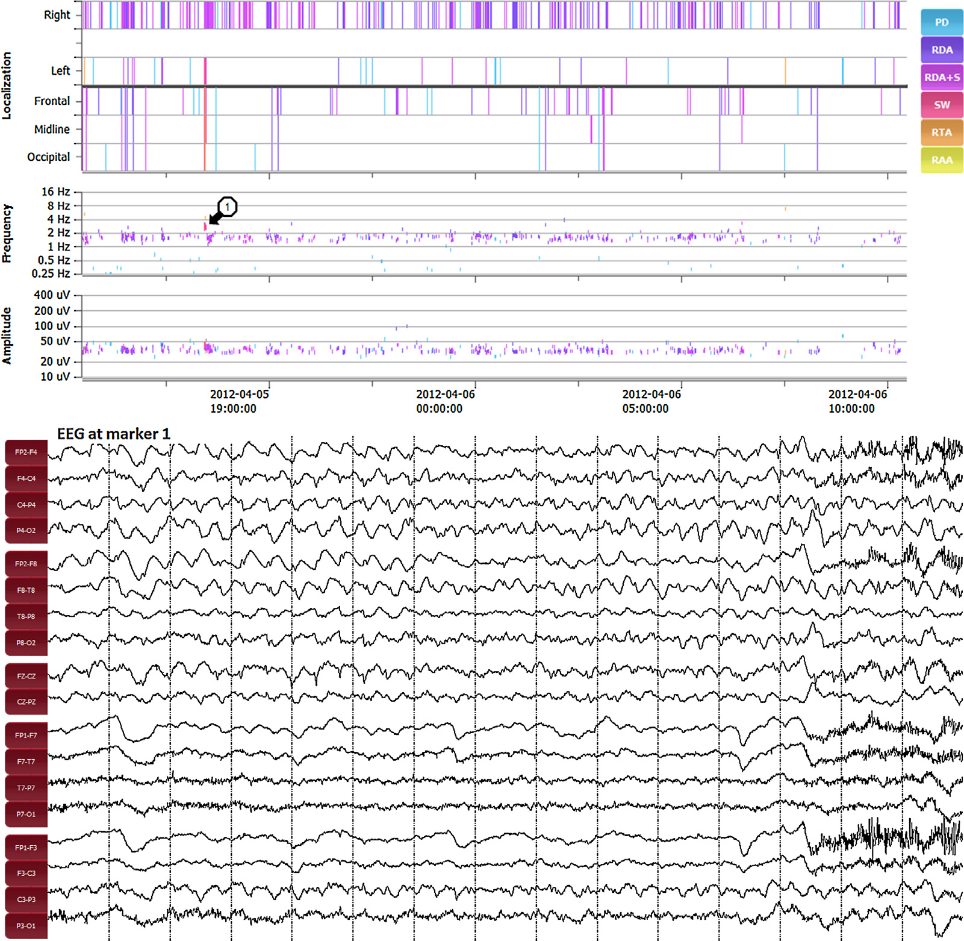Select the FZ-CZ channel label
964x941 pixels.
pyautogui.click(x=26, y=677)
